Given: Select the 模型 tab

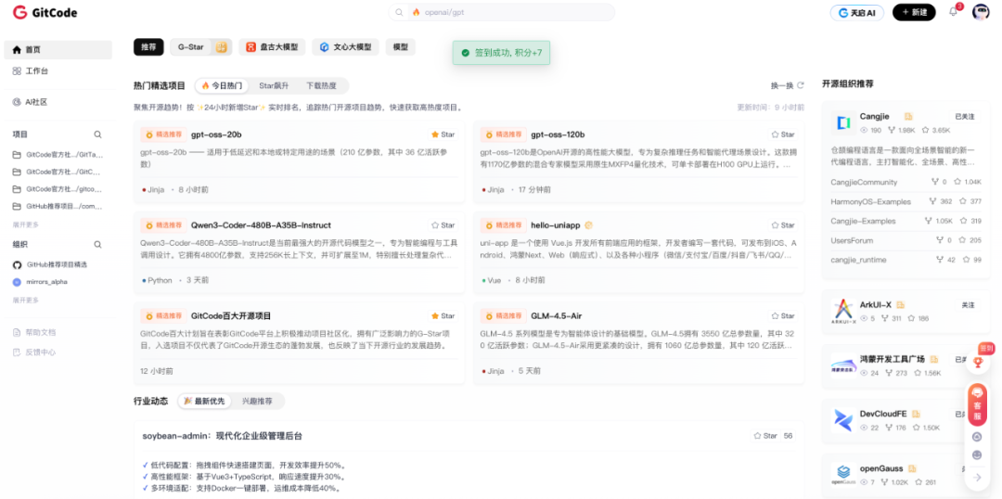Looking at the screenshot, I should [401, 47].
